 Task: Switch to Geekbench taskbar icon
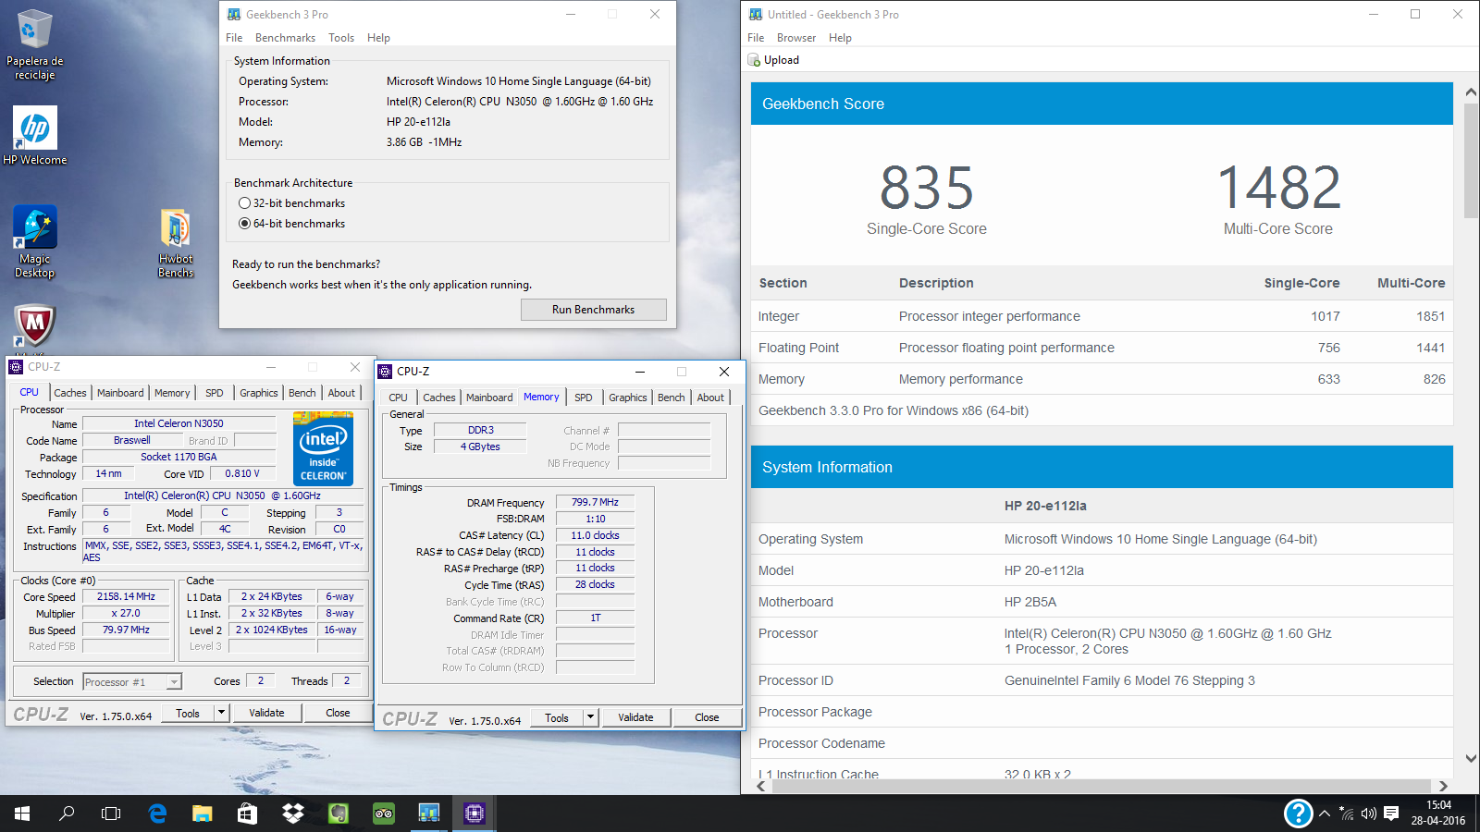point(428,814)
